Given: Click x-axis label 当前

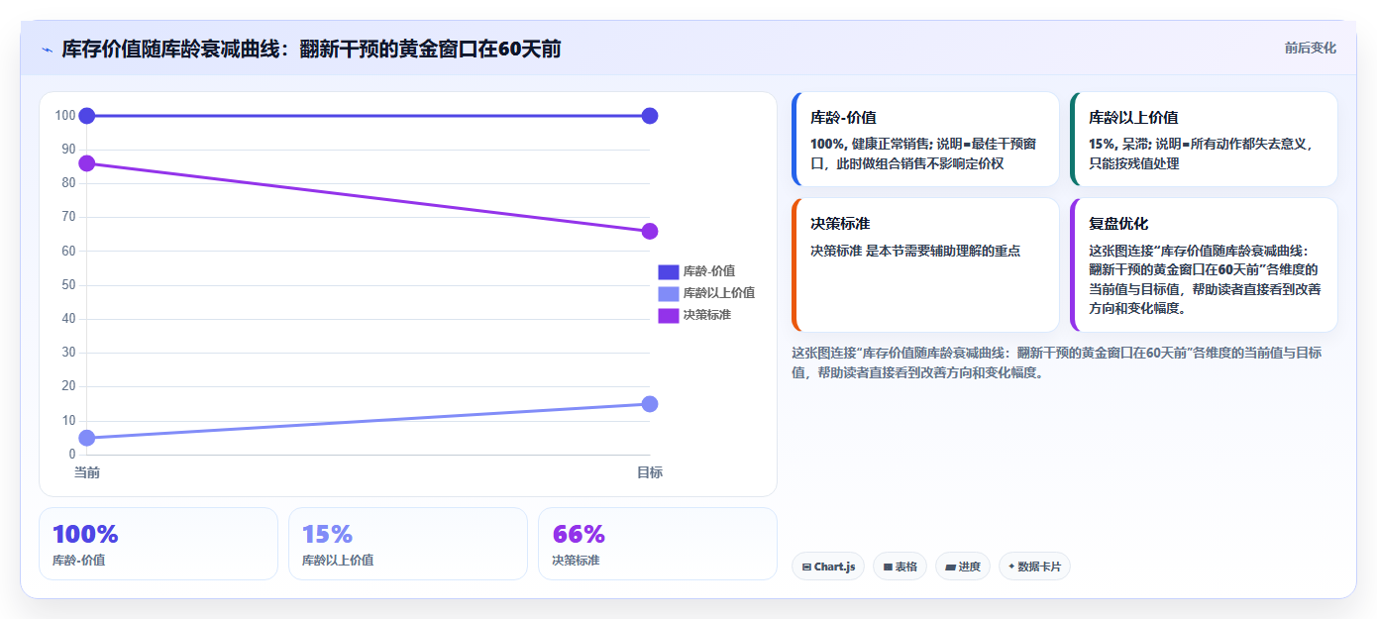Looking at the screenshot, I should (87, 473).
